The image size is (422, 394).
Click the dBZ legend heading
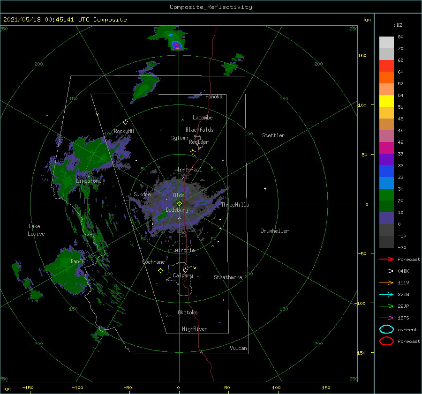(398, 25)
